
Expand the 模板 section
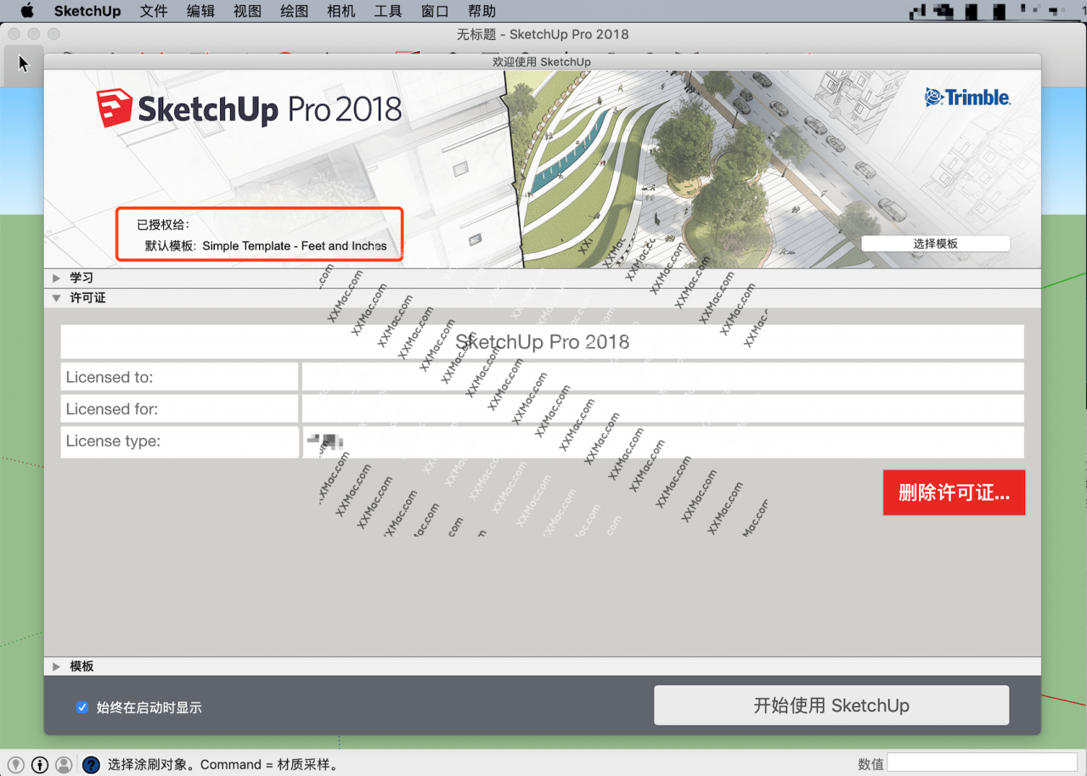coord(57,666)
